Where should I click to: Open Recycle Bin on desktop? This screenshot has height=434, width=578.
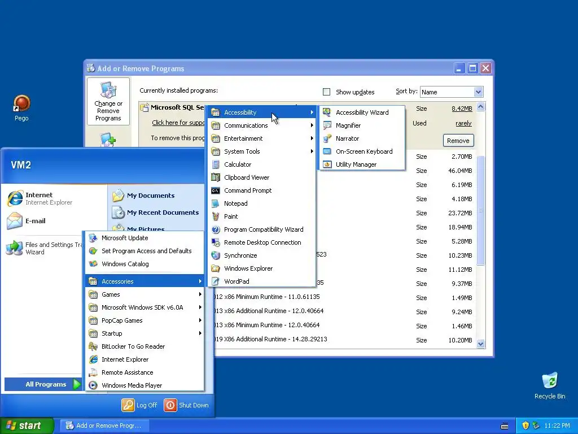pos(550,385)
